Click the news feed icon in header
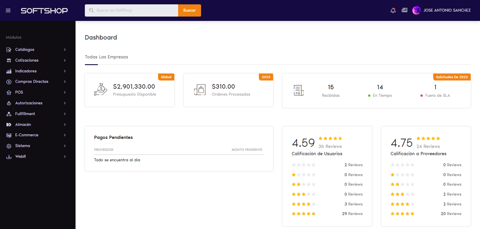 coord(404,10)
